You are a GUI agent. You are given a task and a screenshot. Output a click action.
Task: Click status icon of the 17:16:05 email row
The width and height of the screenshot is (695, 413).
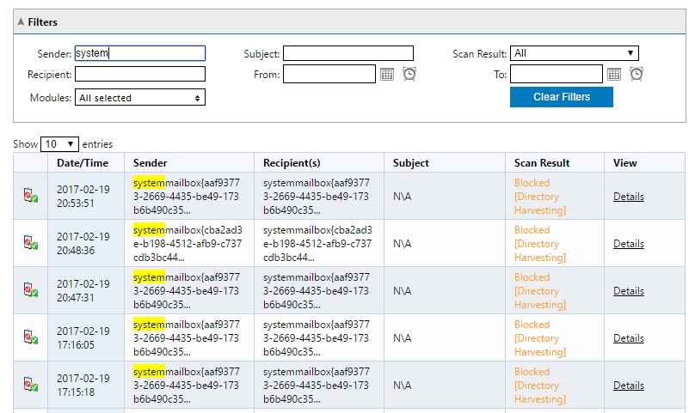(x=31, y=337)
